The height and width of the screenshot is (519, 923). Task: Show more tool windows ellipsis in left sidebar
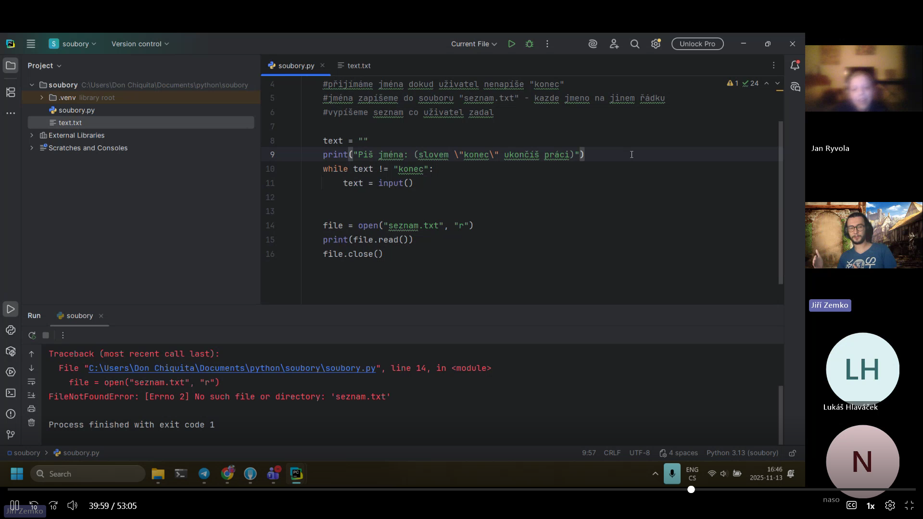(11, 113)
